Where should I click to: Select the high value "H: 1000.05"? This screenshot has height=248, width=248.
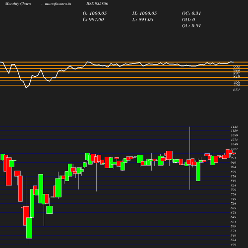[x=144, y=13]
